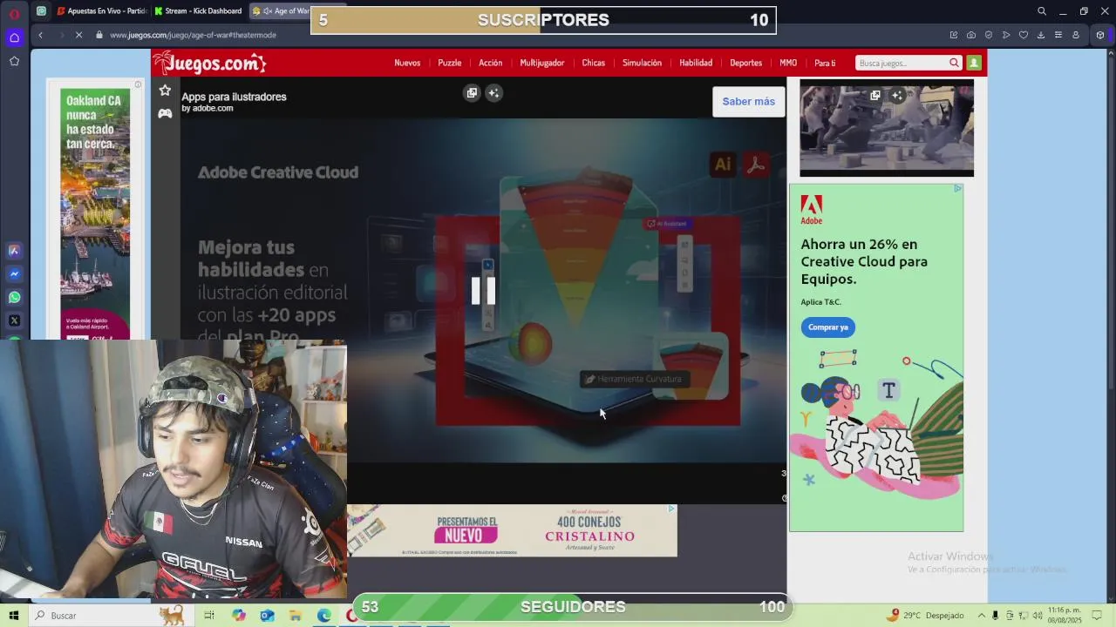Open the Easy Setup sliders icon
The width and height of the screenshot is (1116, 627).
click(1058, 35)
